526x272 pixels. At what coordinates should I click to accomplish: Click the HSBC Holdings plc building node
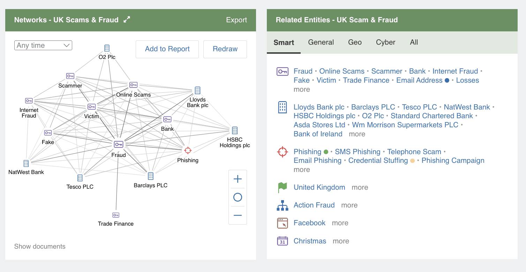click(x=235, y=130)
